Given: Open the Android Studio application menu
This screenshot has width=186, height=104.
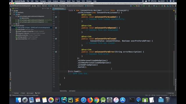Looking at the screenshot, I should coord(20,1).
